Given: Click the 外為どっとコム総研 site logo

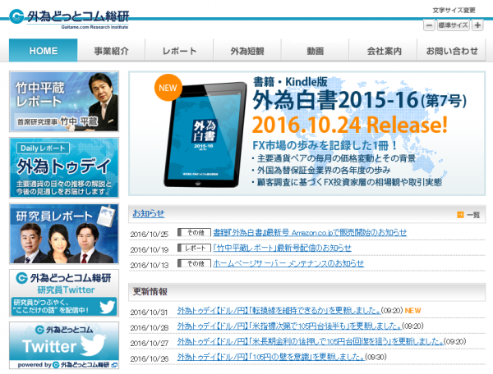Looking at the screenshot, I should click(x=70, y=19).
